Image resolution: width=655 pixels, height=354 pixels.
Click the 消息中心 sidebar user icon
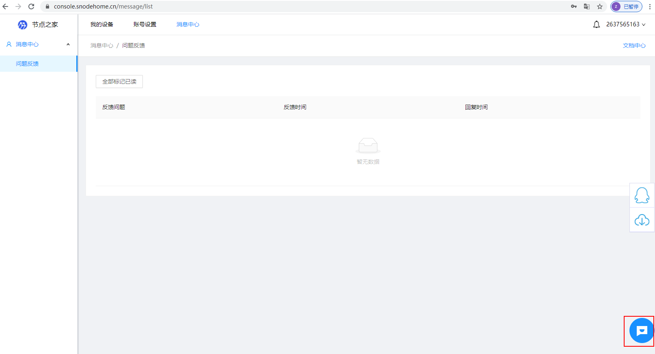pyautogui.click(x=9, y=44)
